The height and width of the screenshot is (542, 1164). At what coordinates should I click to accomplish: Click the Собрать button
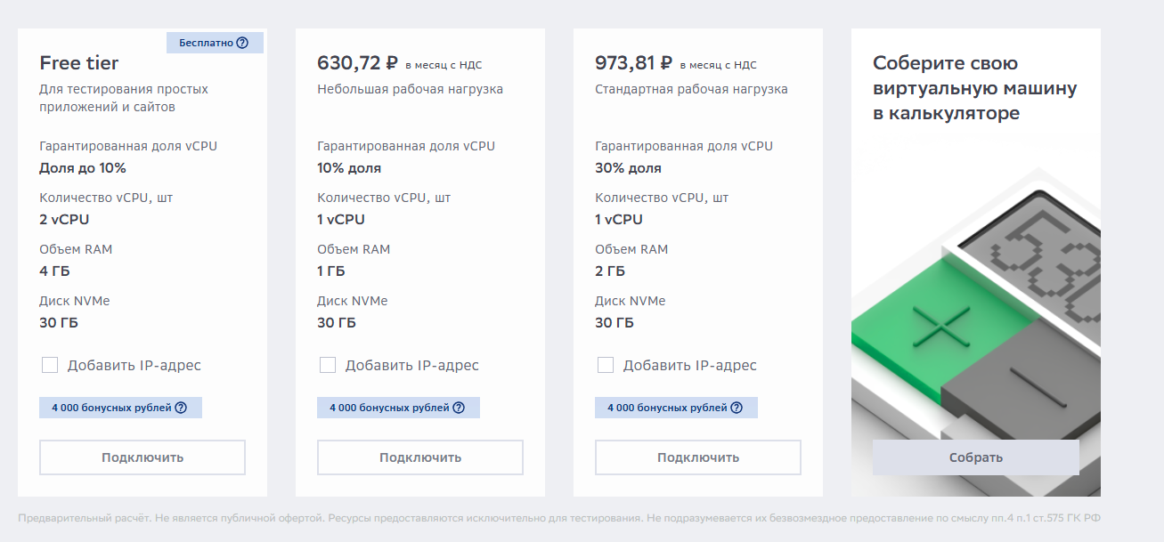[x=975, y=457]
